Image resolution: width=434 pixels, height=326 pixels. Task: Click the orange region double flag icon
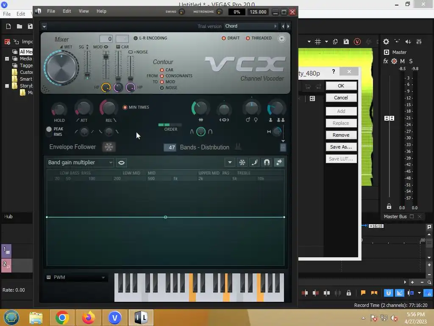pyautogui.click(x=374, y=293)
